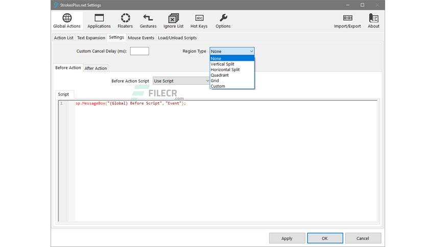Open the Global Actions section
The image size is (427, 247).
(x=67, y=21)
